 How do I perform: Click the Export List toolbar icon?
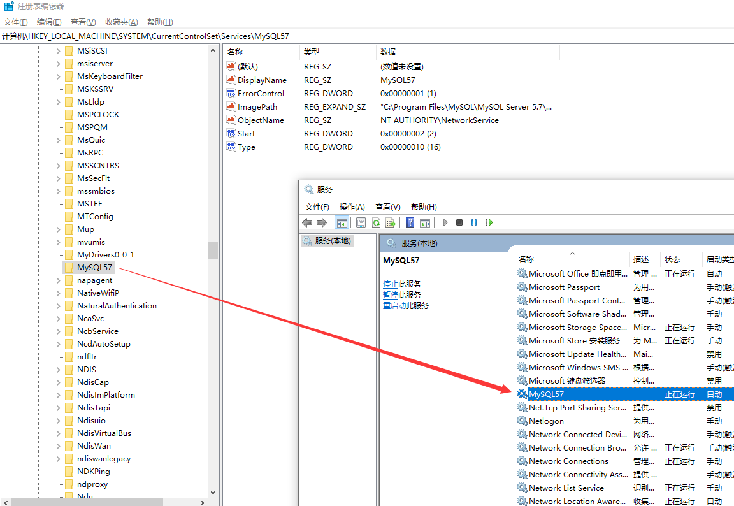(x=391, y=222)
